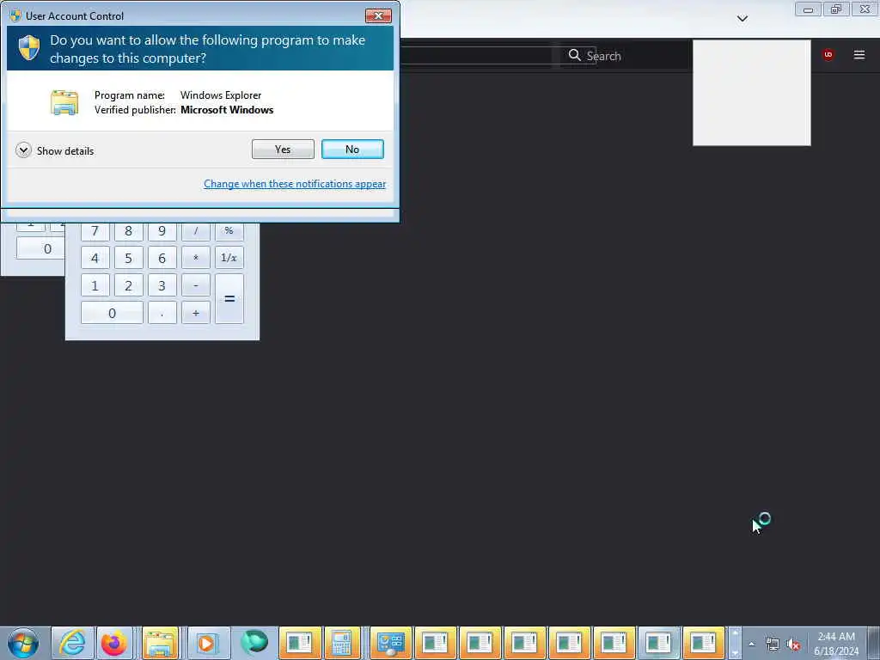Screen dimensions: 880x660
Task: Open the red uBlock extension icon
Action: click(x=828, y=54)
